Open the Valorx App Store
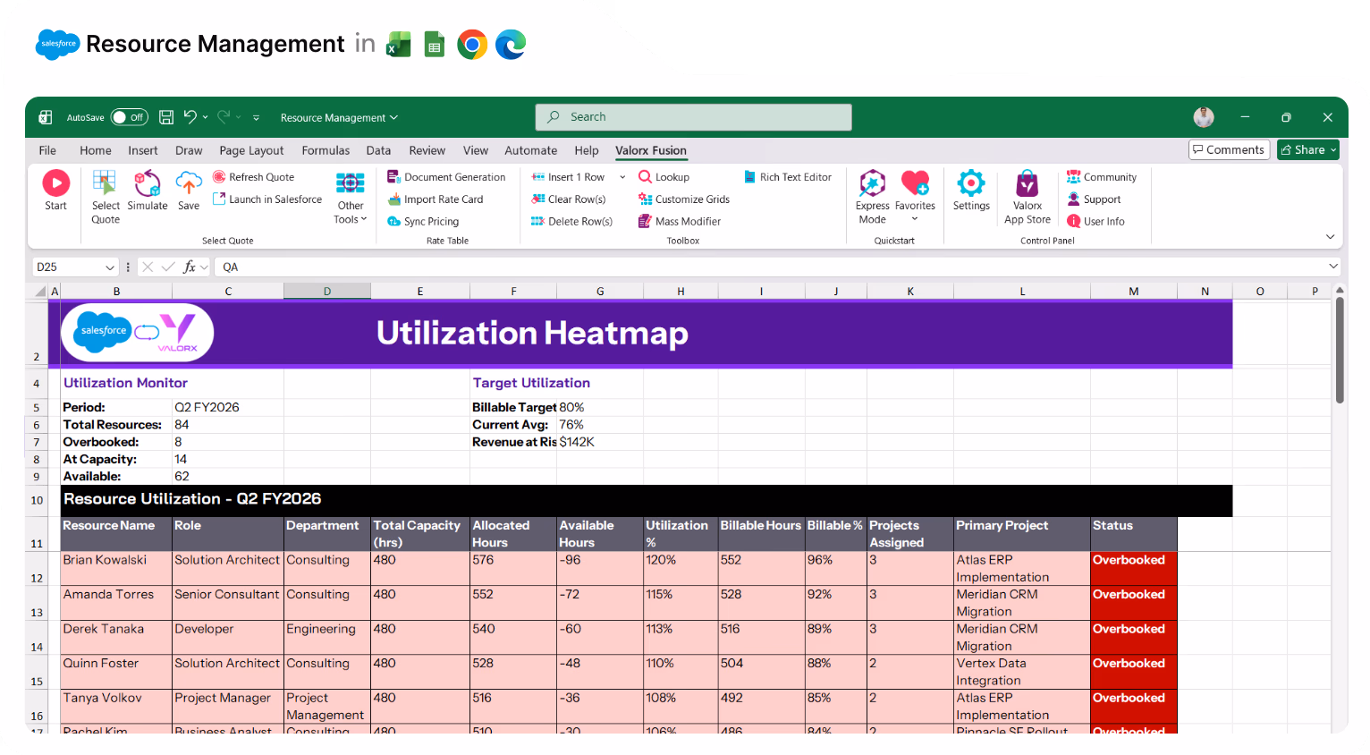This screenshot has height=755, width=1370. coord(1027,192)
